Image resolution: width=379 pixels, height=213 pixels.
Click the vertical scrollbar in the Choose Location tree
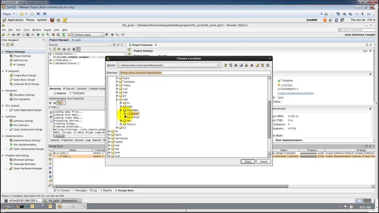point(269,119)
